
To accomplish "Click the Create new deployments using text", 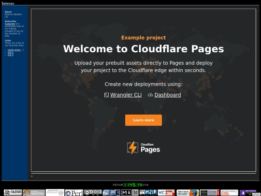I will coord(144,84).
